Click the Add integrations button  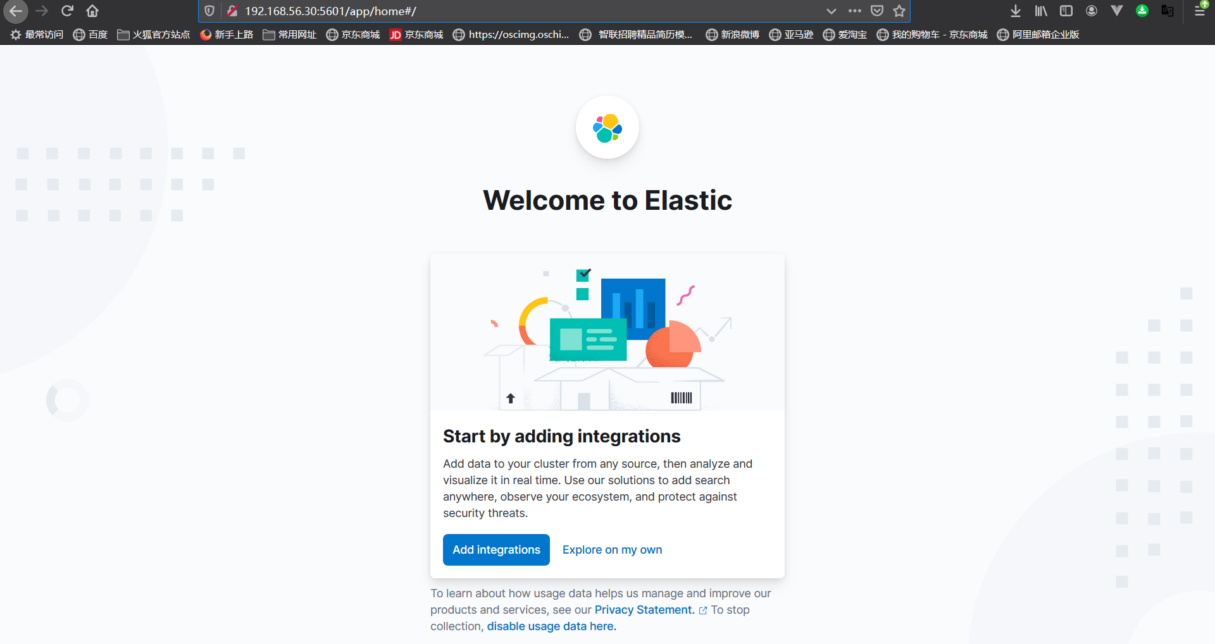(496, 550)
